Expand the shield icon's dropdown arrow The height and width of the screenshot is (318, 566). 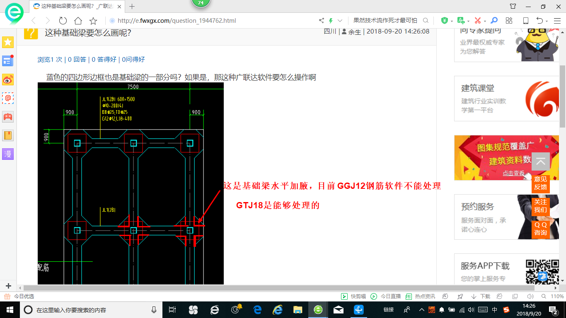click(452, 21)
